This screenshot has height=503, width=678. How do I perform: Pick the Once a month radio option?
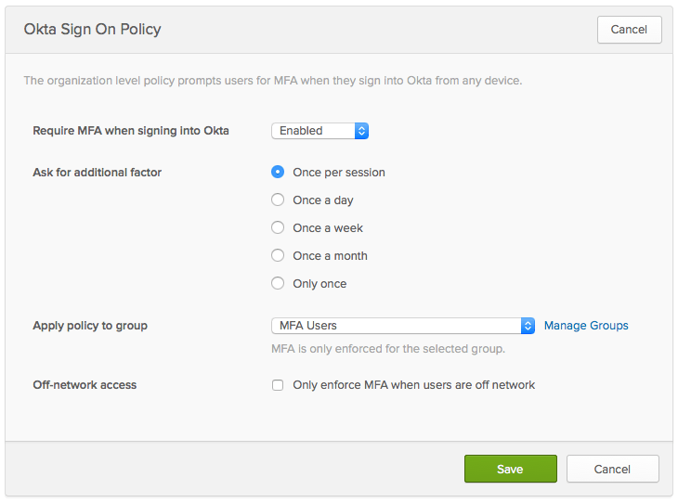coord(277,255)
